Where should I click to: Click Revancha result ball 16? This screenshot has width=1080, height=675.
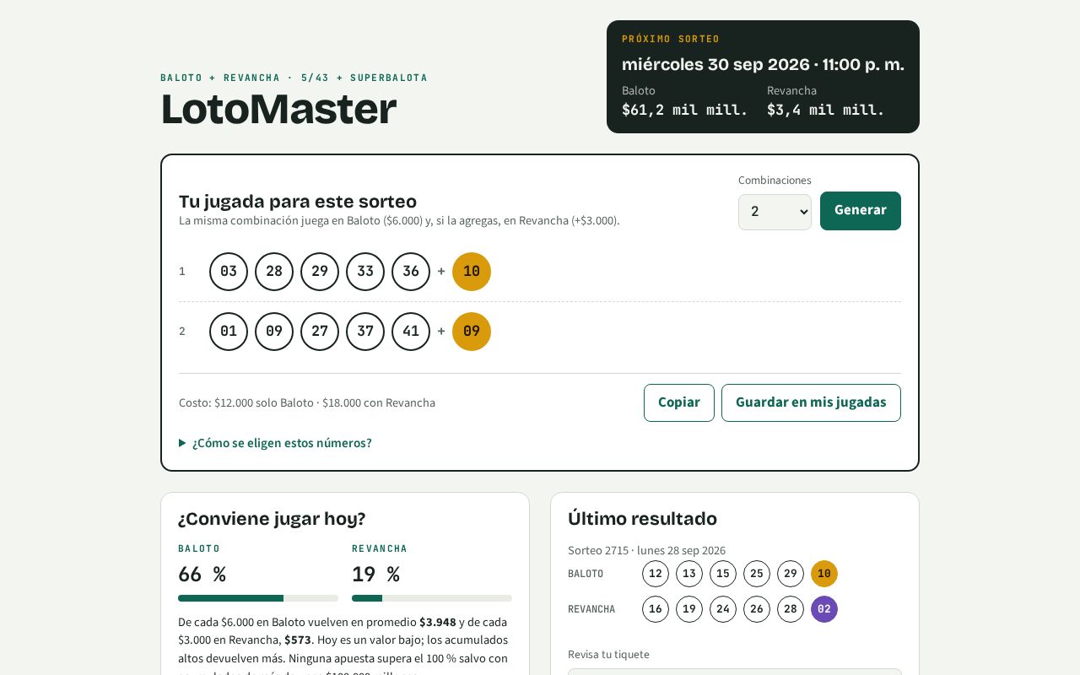click(656, 609)
